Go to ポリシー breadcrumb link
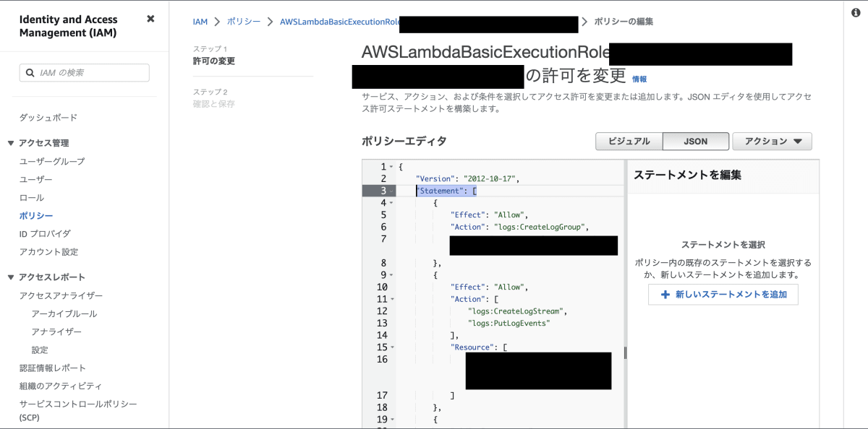This screenshot has height=429, width=868. click(244, 22)
